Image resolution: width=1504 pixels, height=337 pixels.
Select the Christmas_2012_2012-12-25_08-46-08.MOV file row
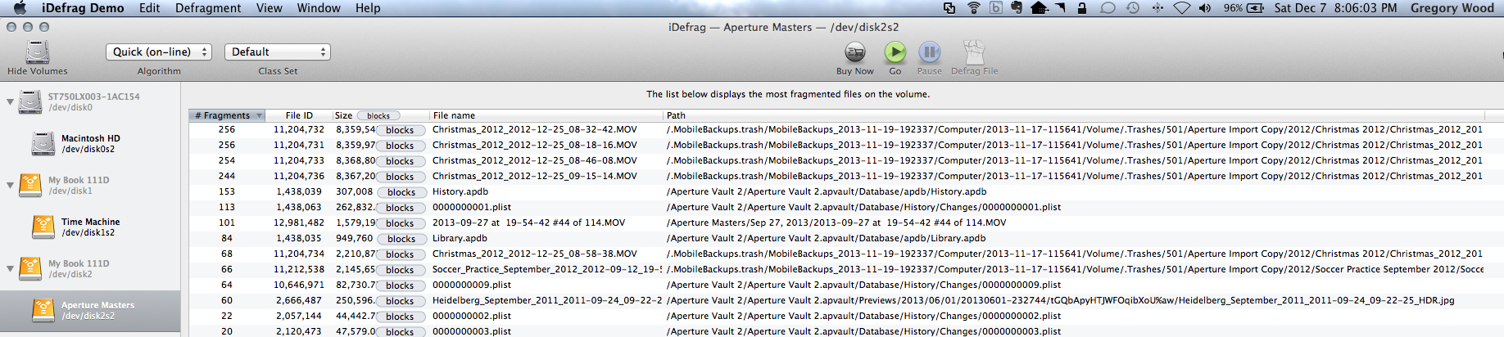point(836,160)
